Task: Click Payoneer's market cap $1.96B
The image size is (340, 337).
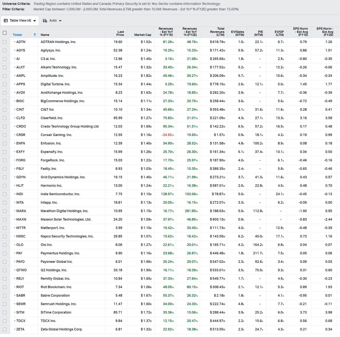Action: 146,262
